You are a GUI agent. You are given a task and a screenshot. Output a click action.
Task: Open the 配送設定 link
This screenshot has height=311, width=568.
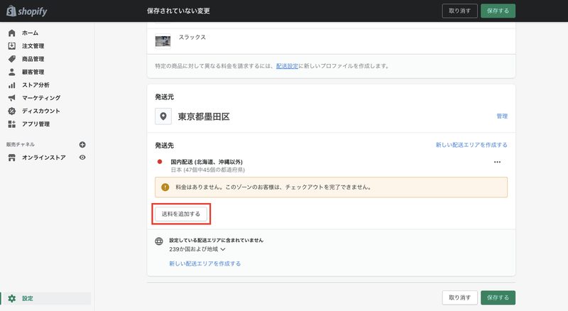click(x=287, y=66)
